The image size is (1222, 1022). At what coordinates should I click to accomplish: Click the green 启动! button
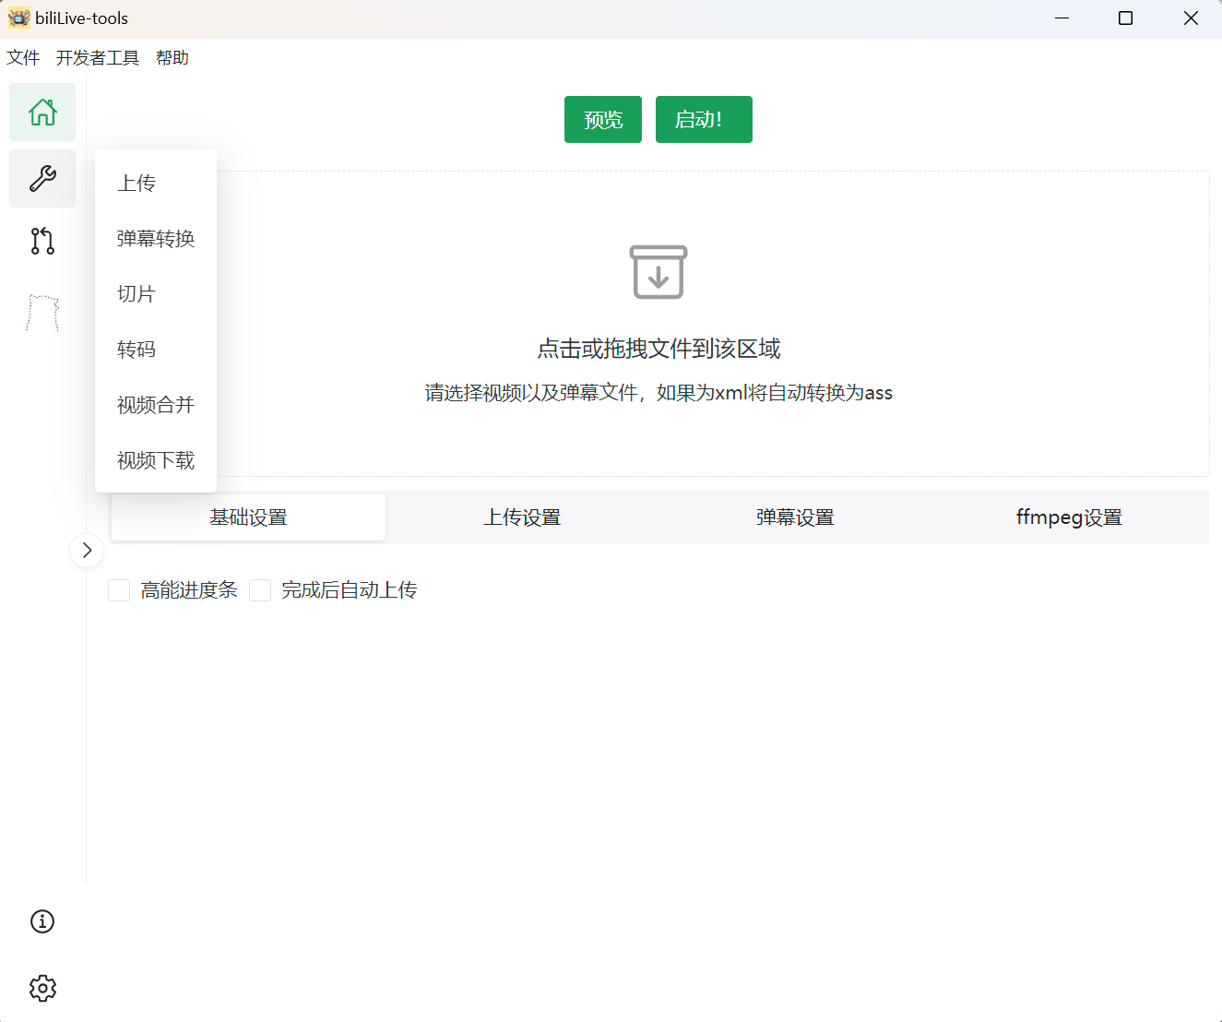[704, 120]
